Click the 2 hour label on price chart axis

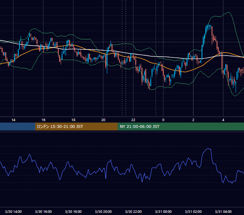tap(193, 120)
